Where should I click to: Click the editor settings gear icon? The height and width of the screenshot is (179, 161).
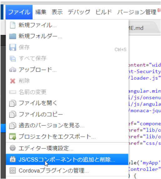(13, 148)
